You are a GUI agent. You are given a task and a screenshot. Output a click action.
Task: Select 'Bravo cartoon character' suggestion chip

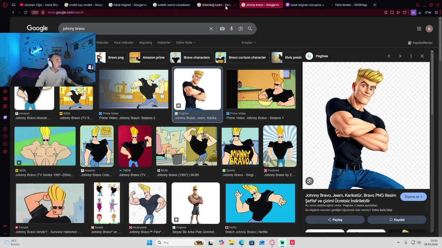(242, 58)
